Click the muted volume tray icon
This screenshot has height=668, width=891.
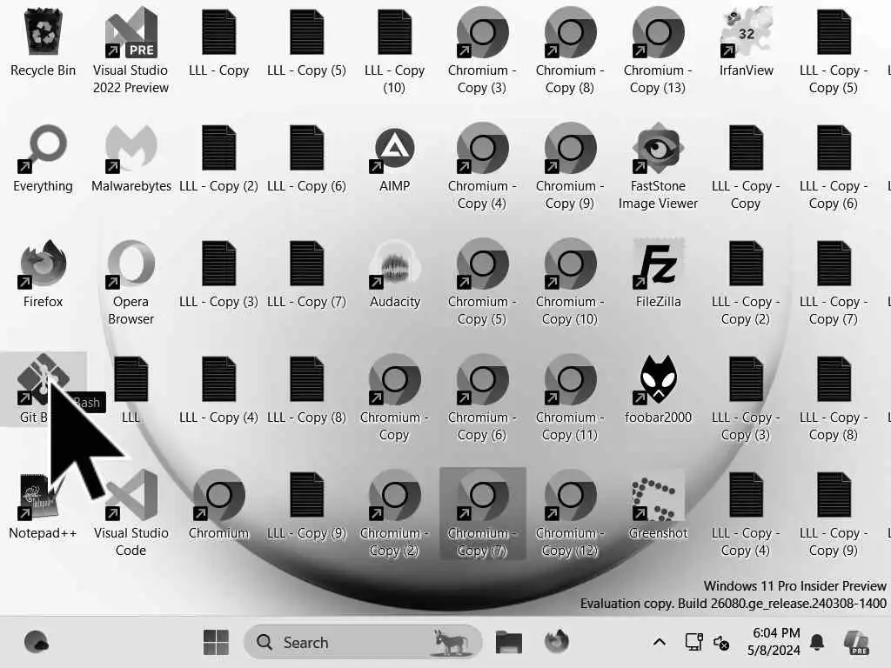coord(721,643)
